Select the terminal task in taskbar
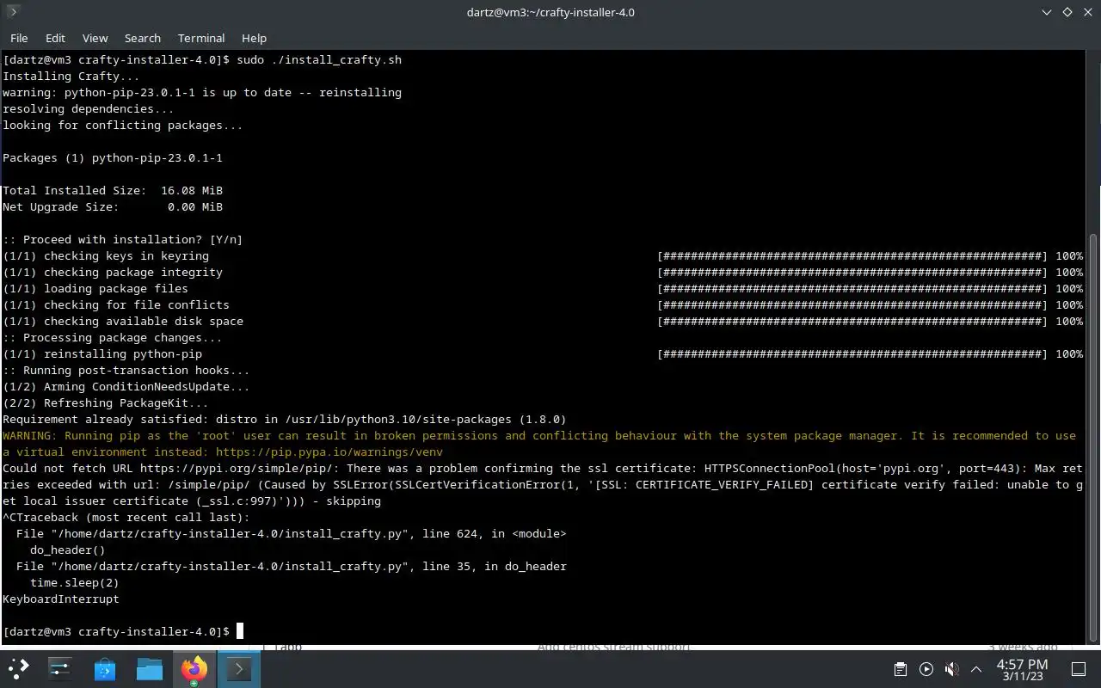Image resolution: width=1101 pixels, height=688 pixels. [238, 668]
